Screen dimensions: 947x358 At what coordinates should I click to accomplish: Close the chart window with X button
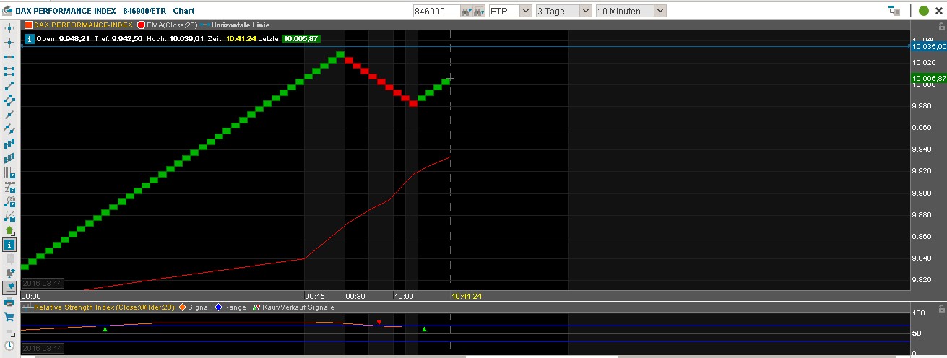[x=940, y=11]
